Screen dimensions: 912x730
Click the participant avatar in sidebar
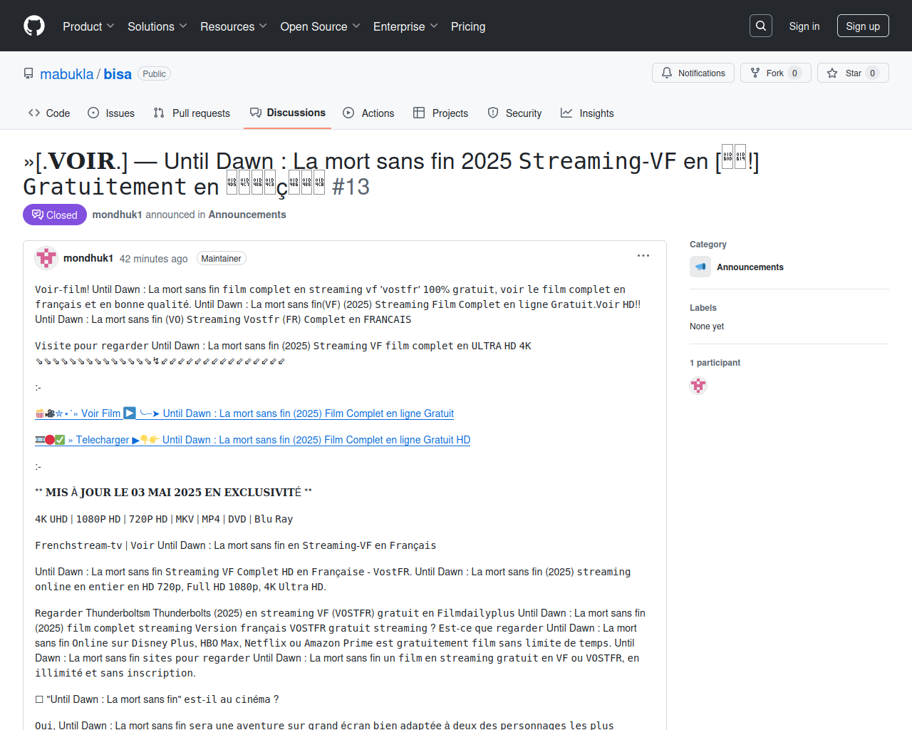pyautogui.click(x=698, y=386)
